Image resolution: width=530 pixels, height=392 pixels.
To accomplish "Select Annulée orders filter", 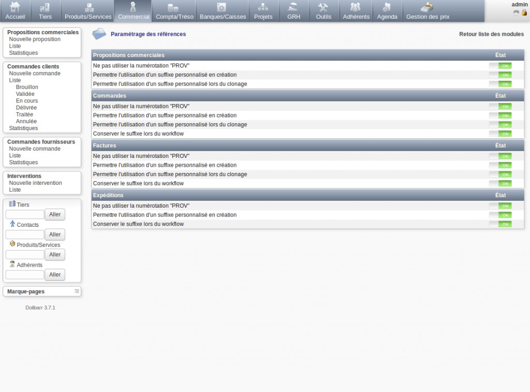I will click(26, 121).
